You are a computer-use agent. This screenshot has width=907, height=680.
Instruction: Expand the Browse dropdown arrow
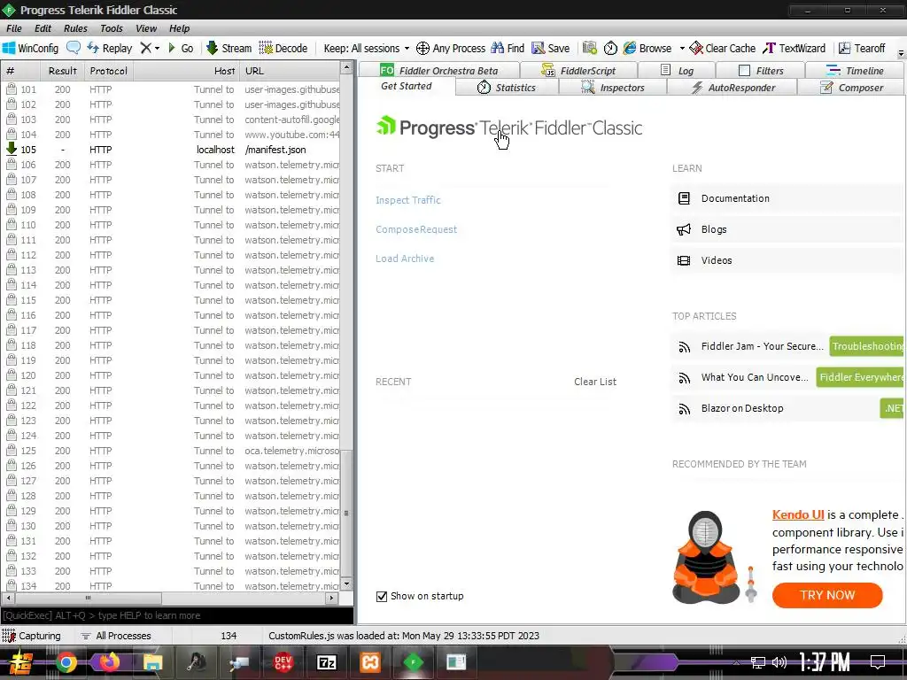[x=682, y=48]
